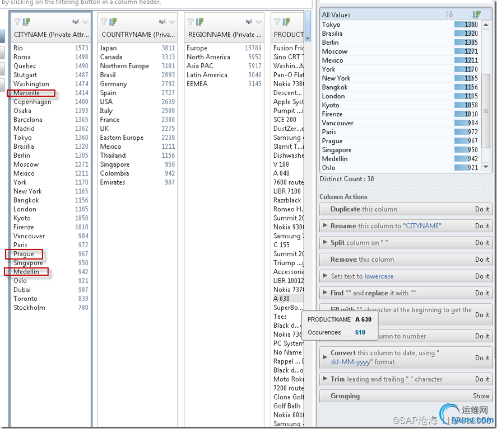Expand the Sets text to lowercase action

pyautogui.click(x=325, y=276)
